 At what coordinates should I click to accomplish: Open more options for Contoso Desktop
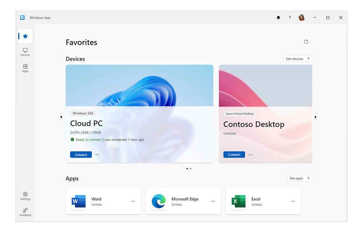(251, 155)
